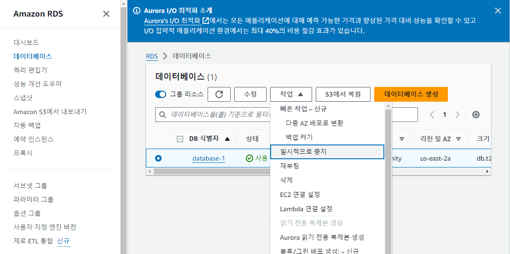The height and width of the screenshot is (254, 510).
Task: Open 사용자 지정 엔진 버전 in sidebar
Action: click(45, 227)
